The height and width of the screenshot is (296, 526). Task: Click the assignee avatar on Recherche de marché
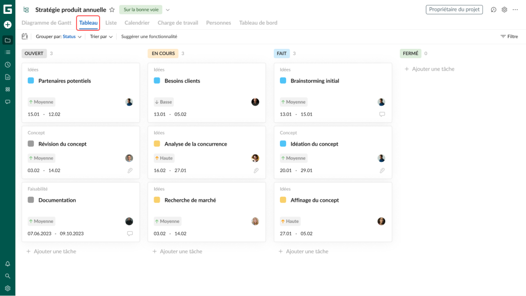pos(255,221)
